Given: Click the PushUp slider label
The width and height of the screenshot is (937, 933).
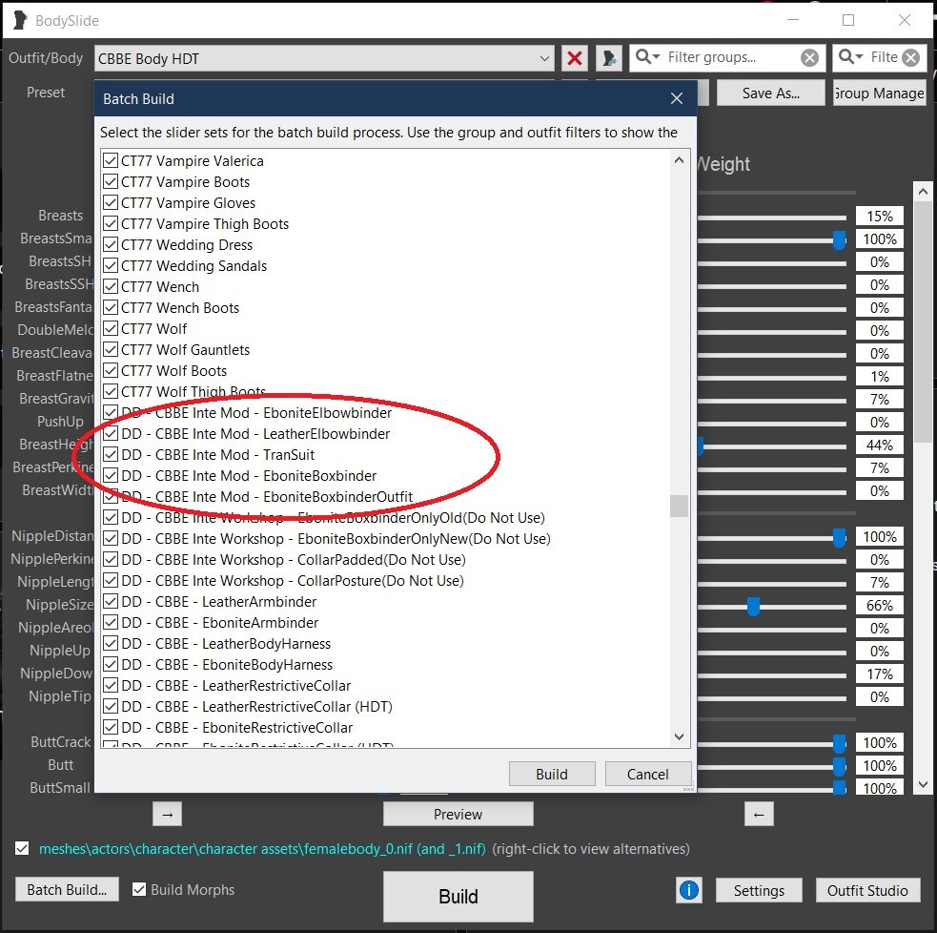Looking at the screenshot, I should [x=60, y=421].
